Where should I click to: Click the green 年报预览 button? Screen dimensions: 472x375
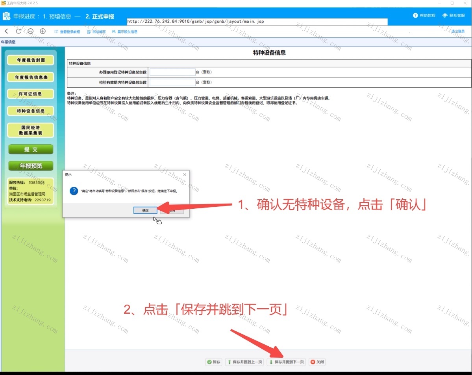(31, 165)
